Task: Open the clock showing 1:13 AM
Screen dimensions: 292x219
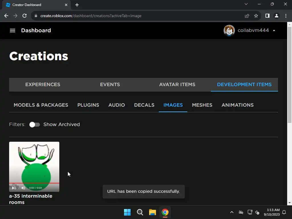Action: 272,212
